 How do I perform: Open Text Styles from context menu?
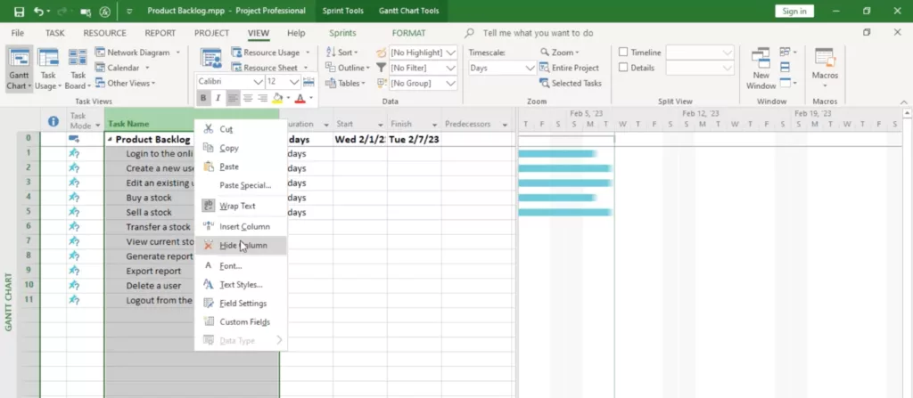coord(241,285)
